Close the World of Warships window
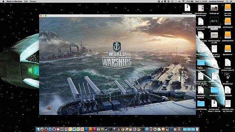Viewport: 235px width, 132px height. (41, 16)
